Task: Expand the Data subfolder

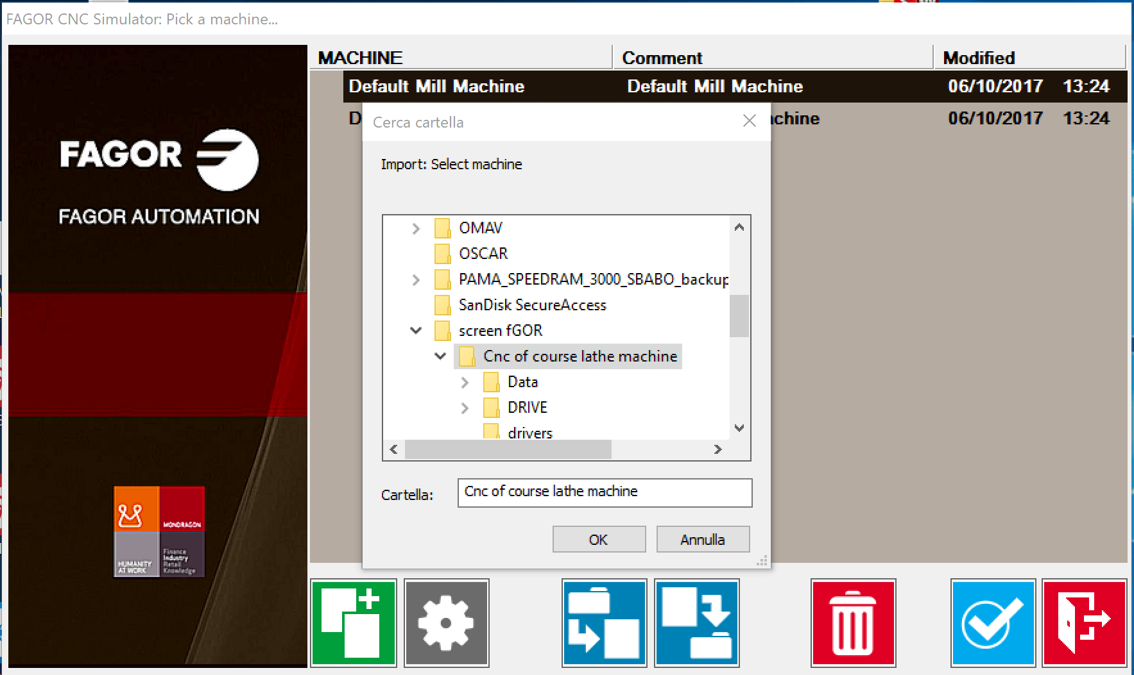Action: pos(465,381)
